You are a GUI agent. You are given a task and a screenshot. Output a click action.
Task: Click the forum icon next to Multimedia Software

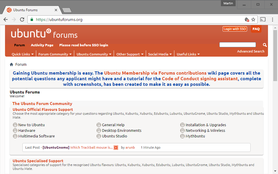(15, 136)
